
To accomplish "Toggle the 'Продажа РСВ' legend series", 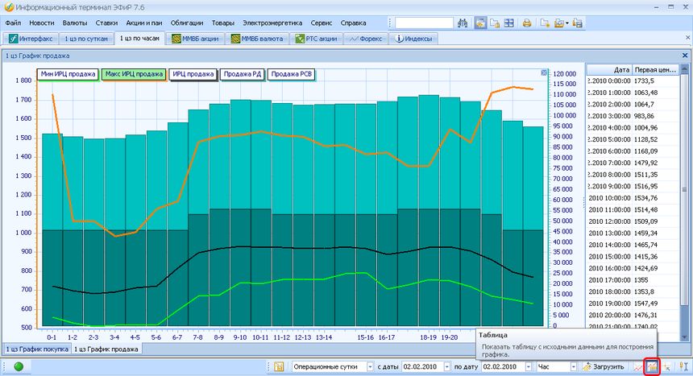I will point(292,74).
